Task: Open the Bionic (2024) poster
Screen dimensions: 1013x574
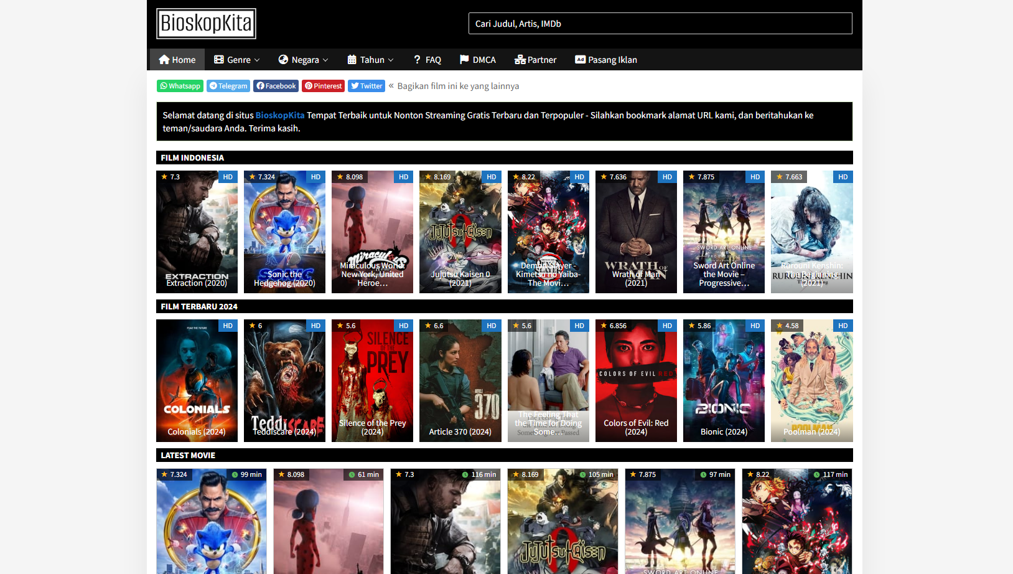Action: 724,380
